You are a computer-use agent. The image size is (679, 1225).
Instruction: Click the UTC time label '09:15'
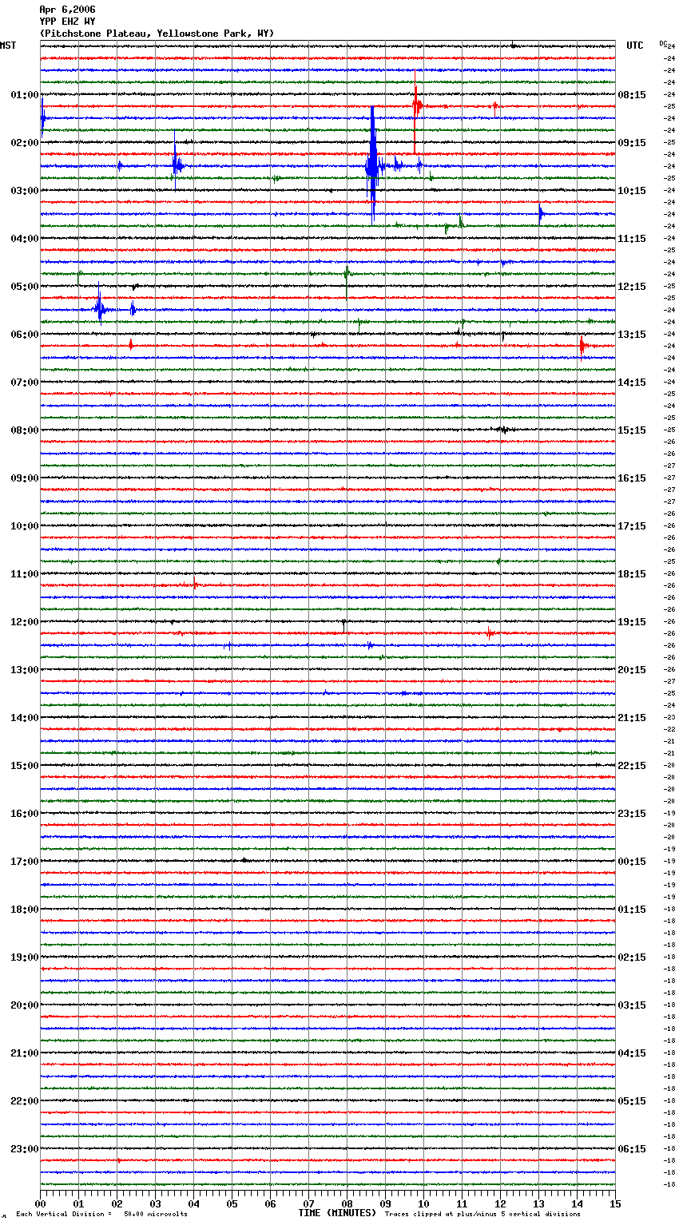tap(632, 143)
